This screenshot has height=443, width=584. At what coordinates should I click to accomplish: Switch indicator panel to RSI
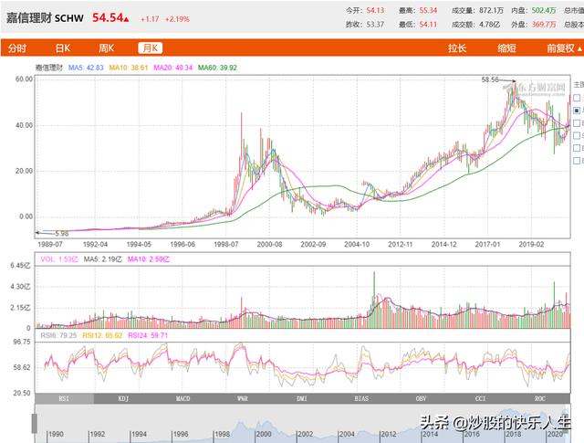pos(64,398)
